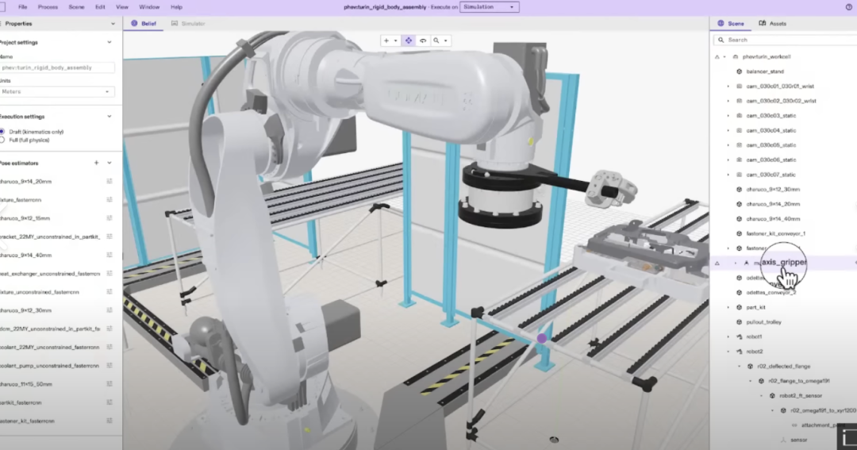
Task: Open the Execute on Simulation dropdown
Action: tap(489, 7)
